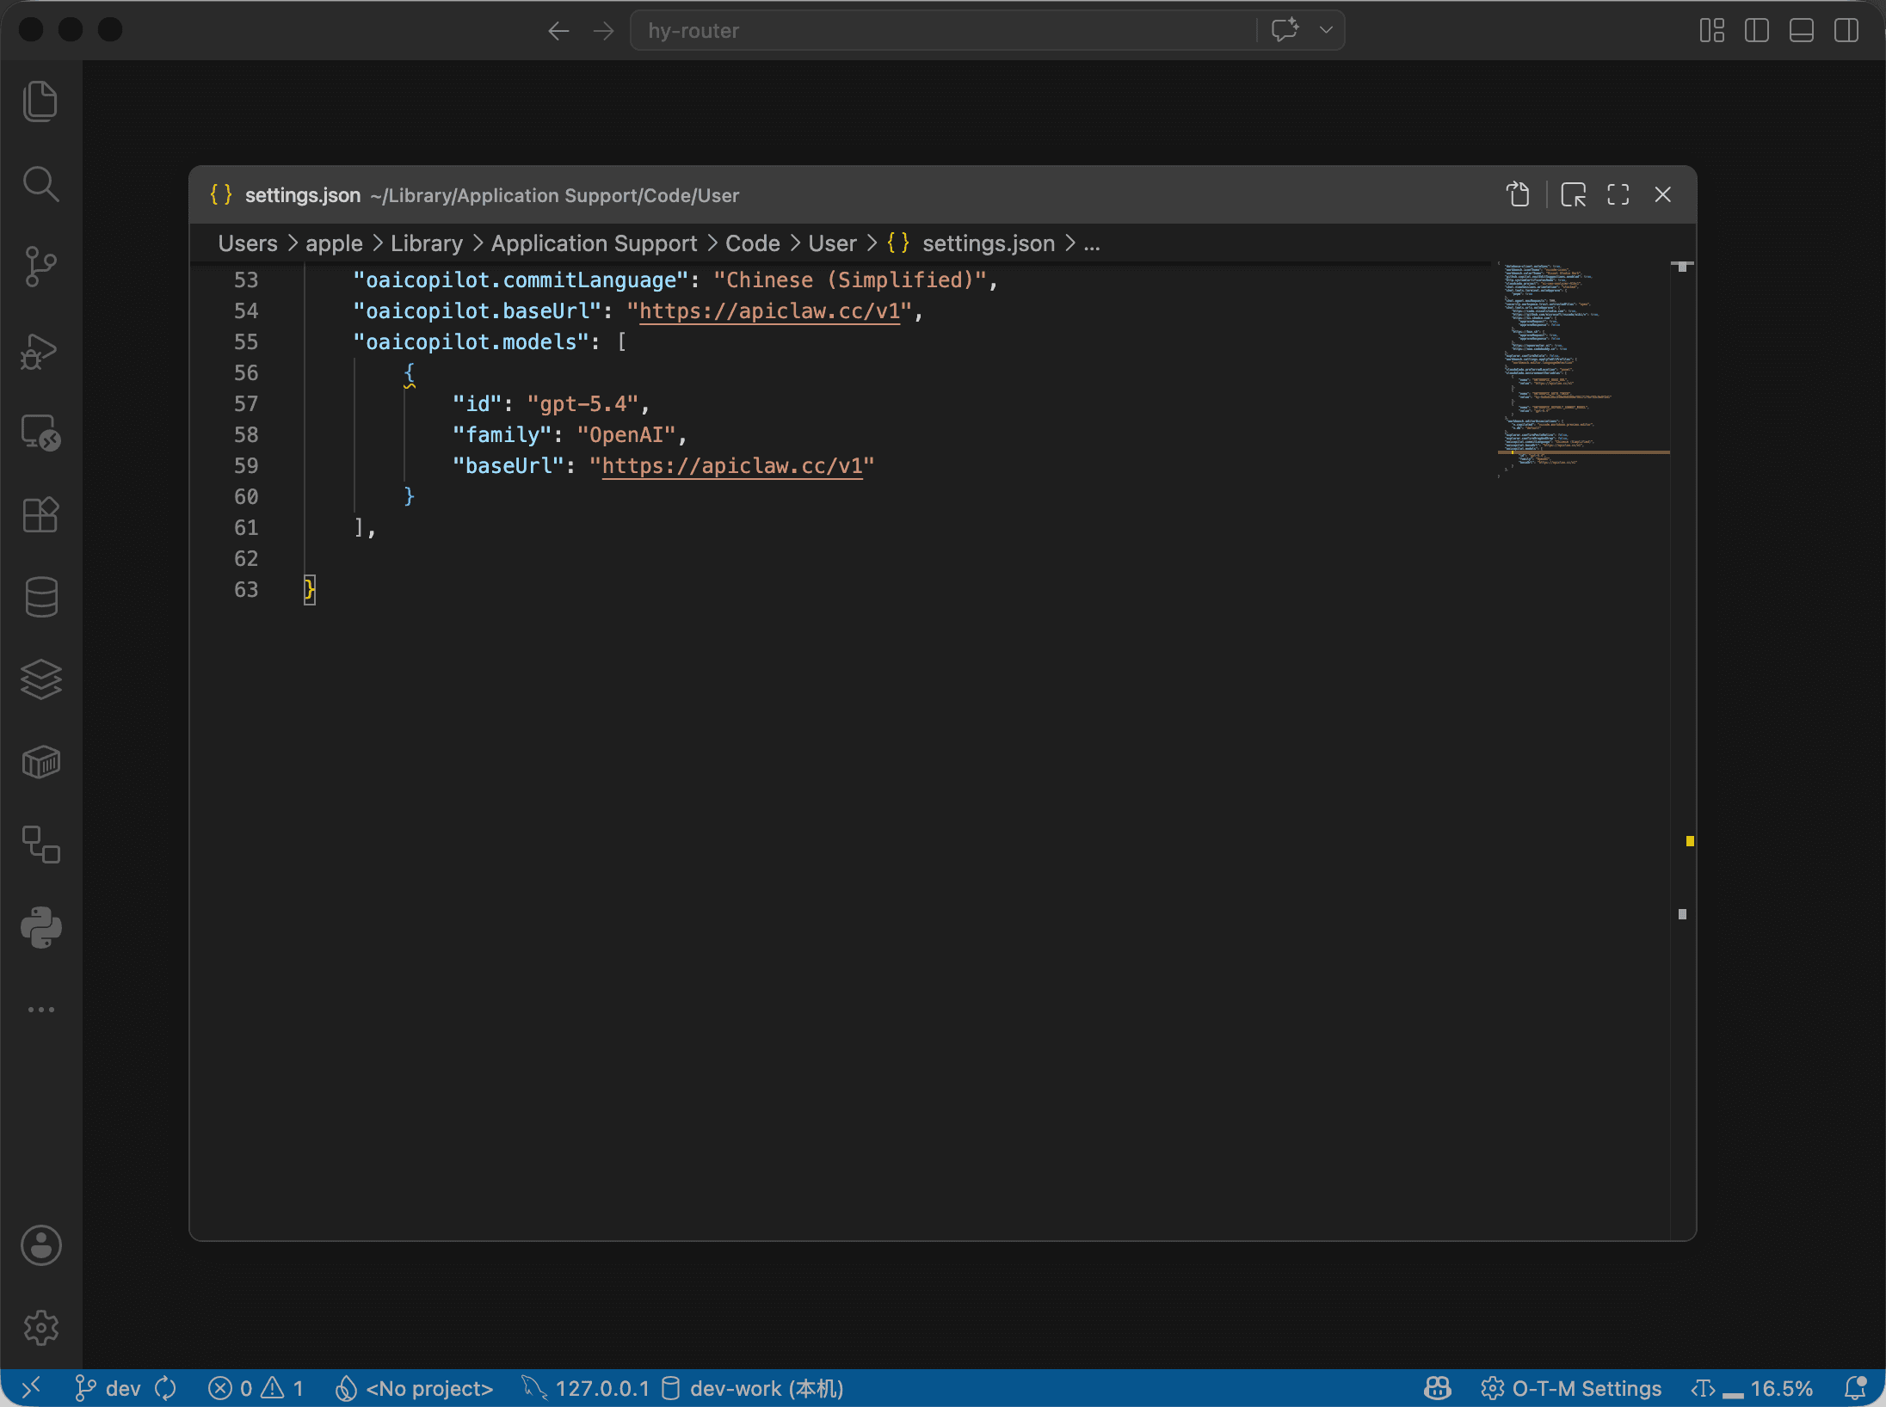Open the Containers view icon

click(40, 762)
